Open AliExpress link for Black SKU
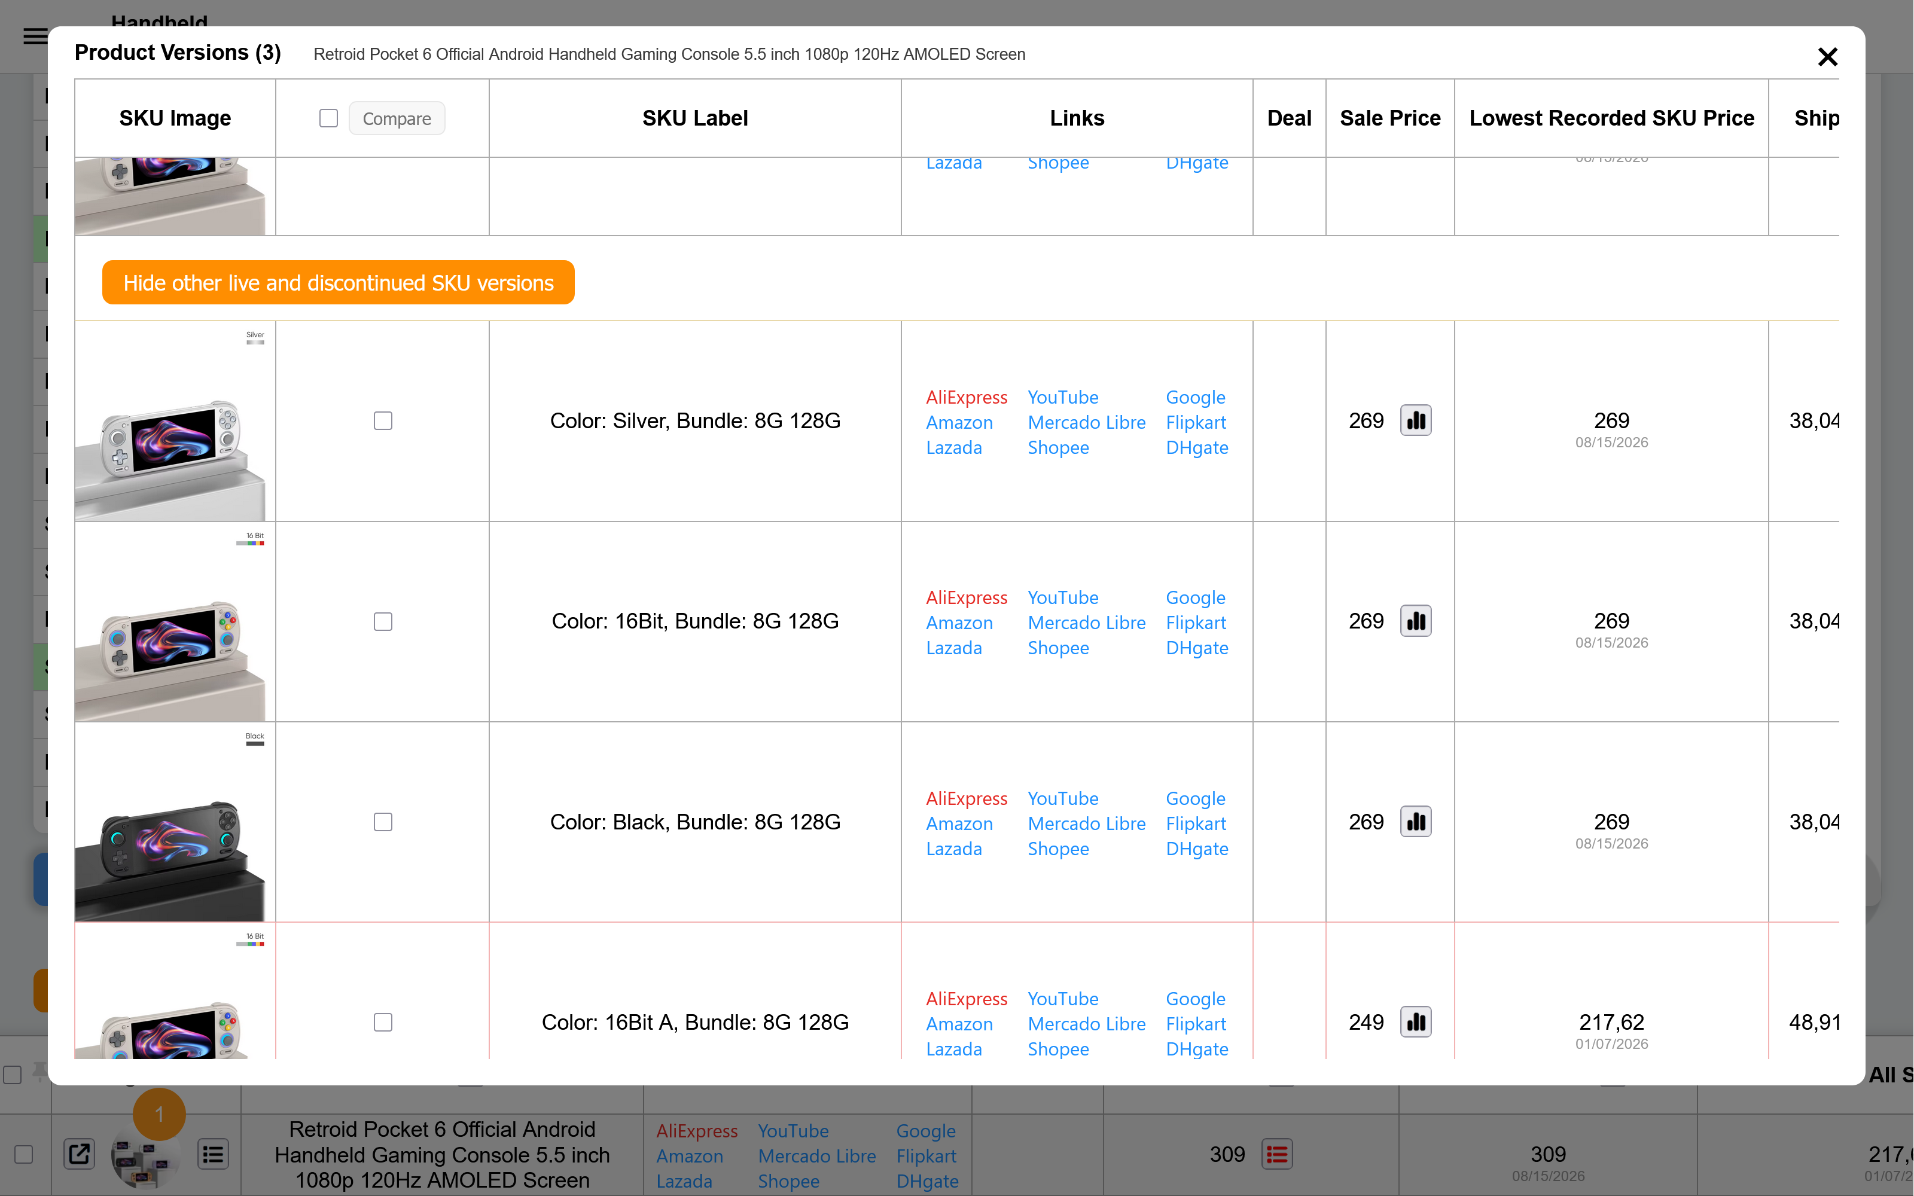1914x1196 pixels. tap(967, 798)
